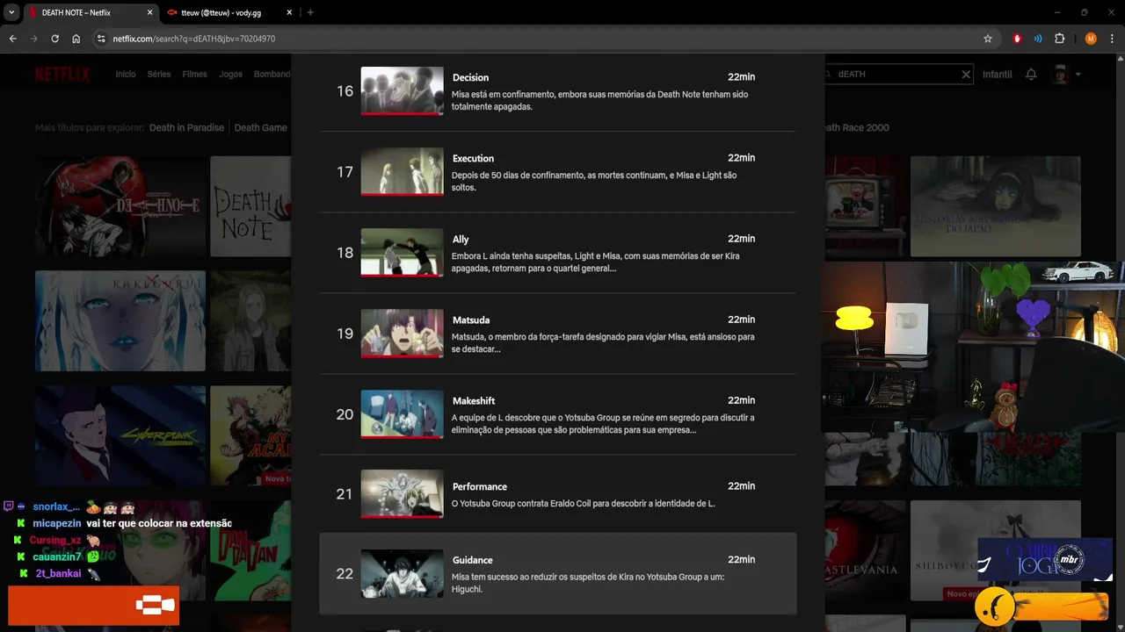Select the episode title Ally
The image size is (1125, 632).
(461, 239)
